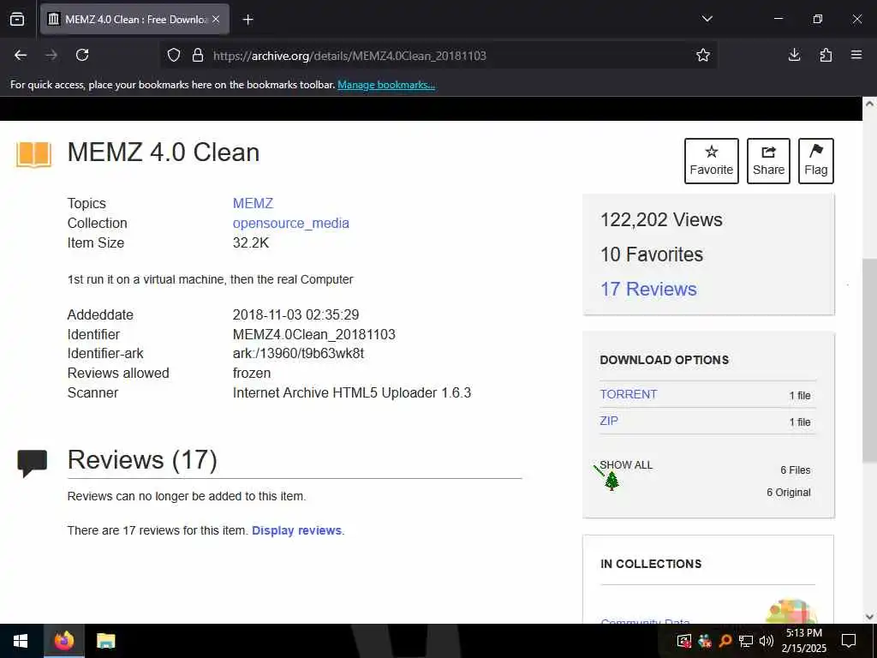877x658 pixels.
Task: Open the Extensions puzzle icon
Action: (826, 55)
